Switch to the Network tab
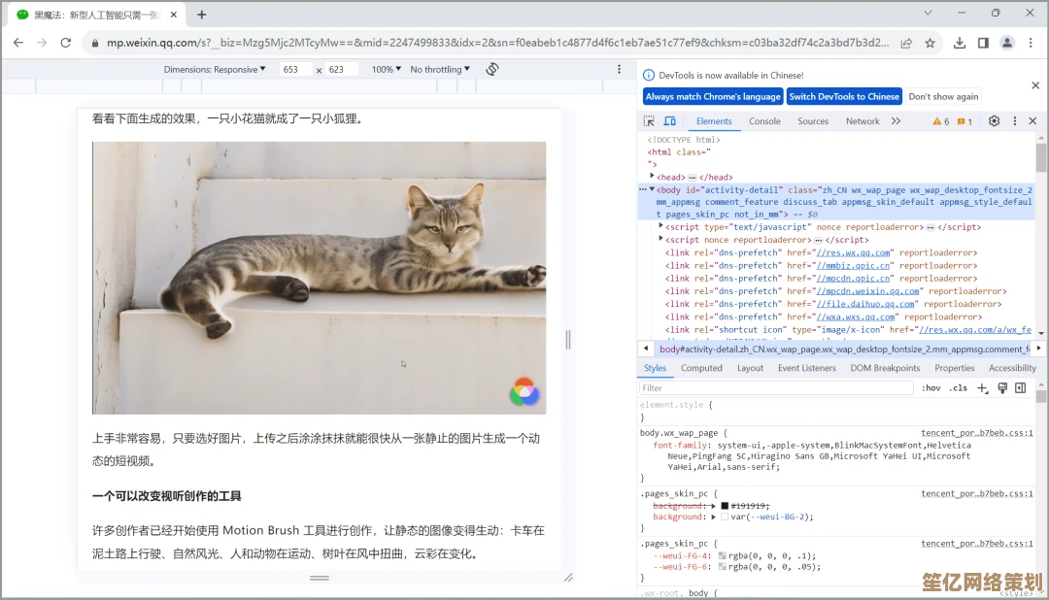Screen dimensions: 1049x600 (863, 121)
